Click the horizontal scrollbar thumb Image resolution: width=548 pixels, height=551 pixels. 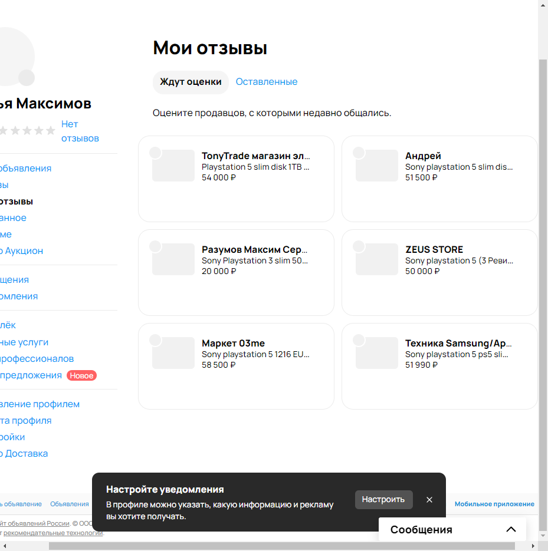282,546
